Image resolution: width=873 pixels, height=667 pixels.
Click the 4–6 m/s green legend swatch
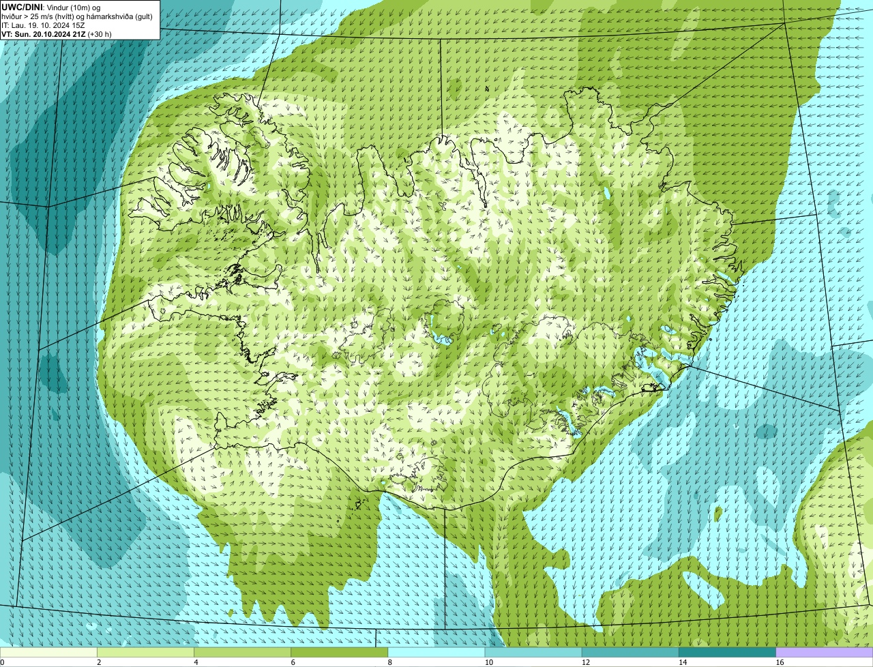click(243, 653)
